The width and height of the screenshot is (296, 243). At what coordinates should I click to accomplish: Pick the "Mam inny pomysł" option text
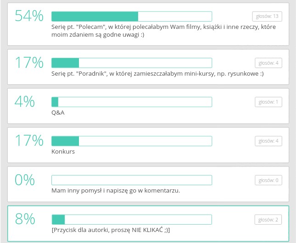pyautogui.click(x=116, y=190)
